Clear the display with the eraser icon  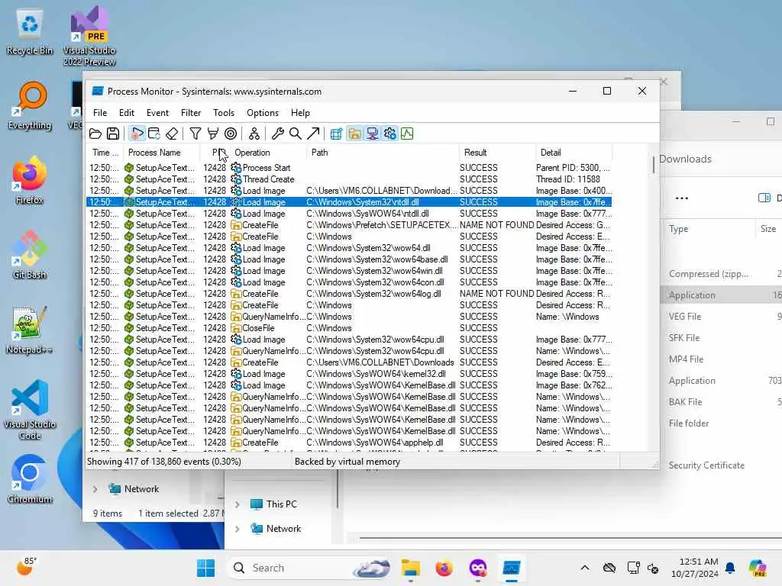click(172, 134)
